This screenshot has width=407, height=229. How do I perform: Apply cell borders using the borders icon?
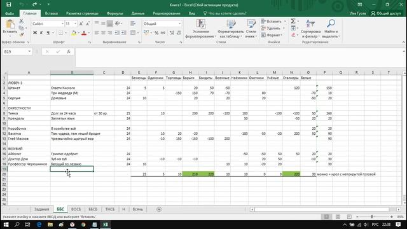(60, 32)
